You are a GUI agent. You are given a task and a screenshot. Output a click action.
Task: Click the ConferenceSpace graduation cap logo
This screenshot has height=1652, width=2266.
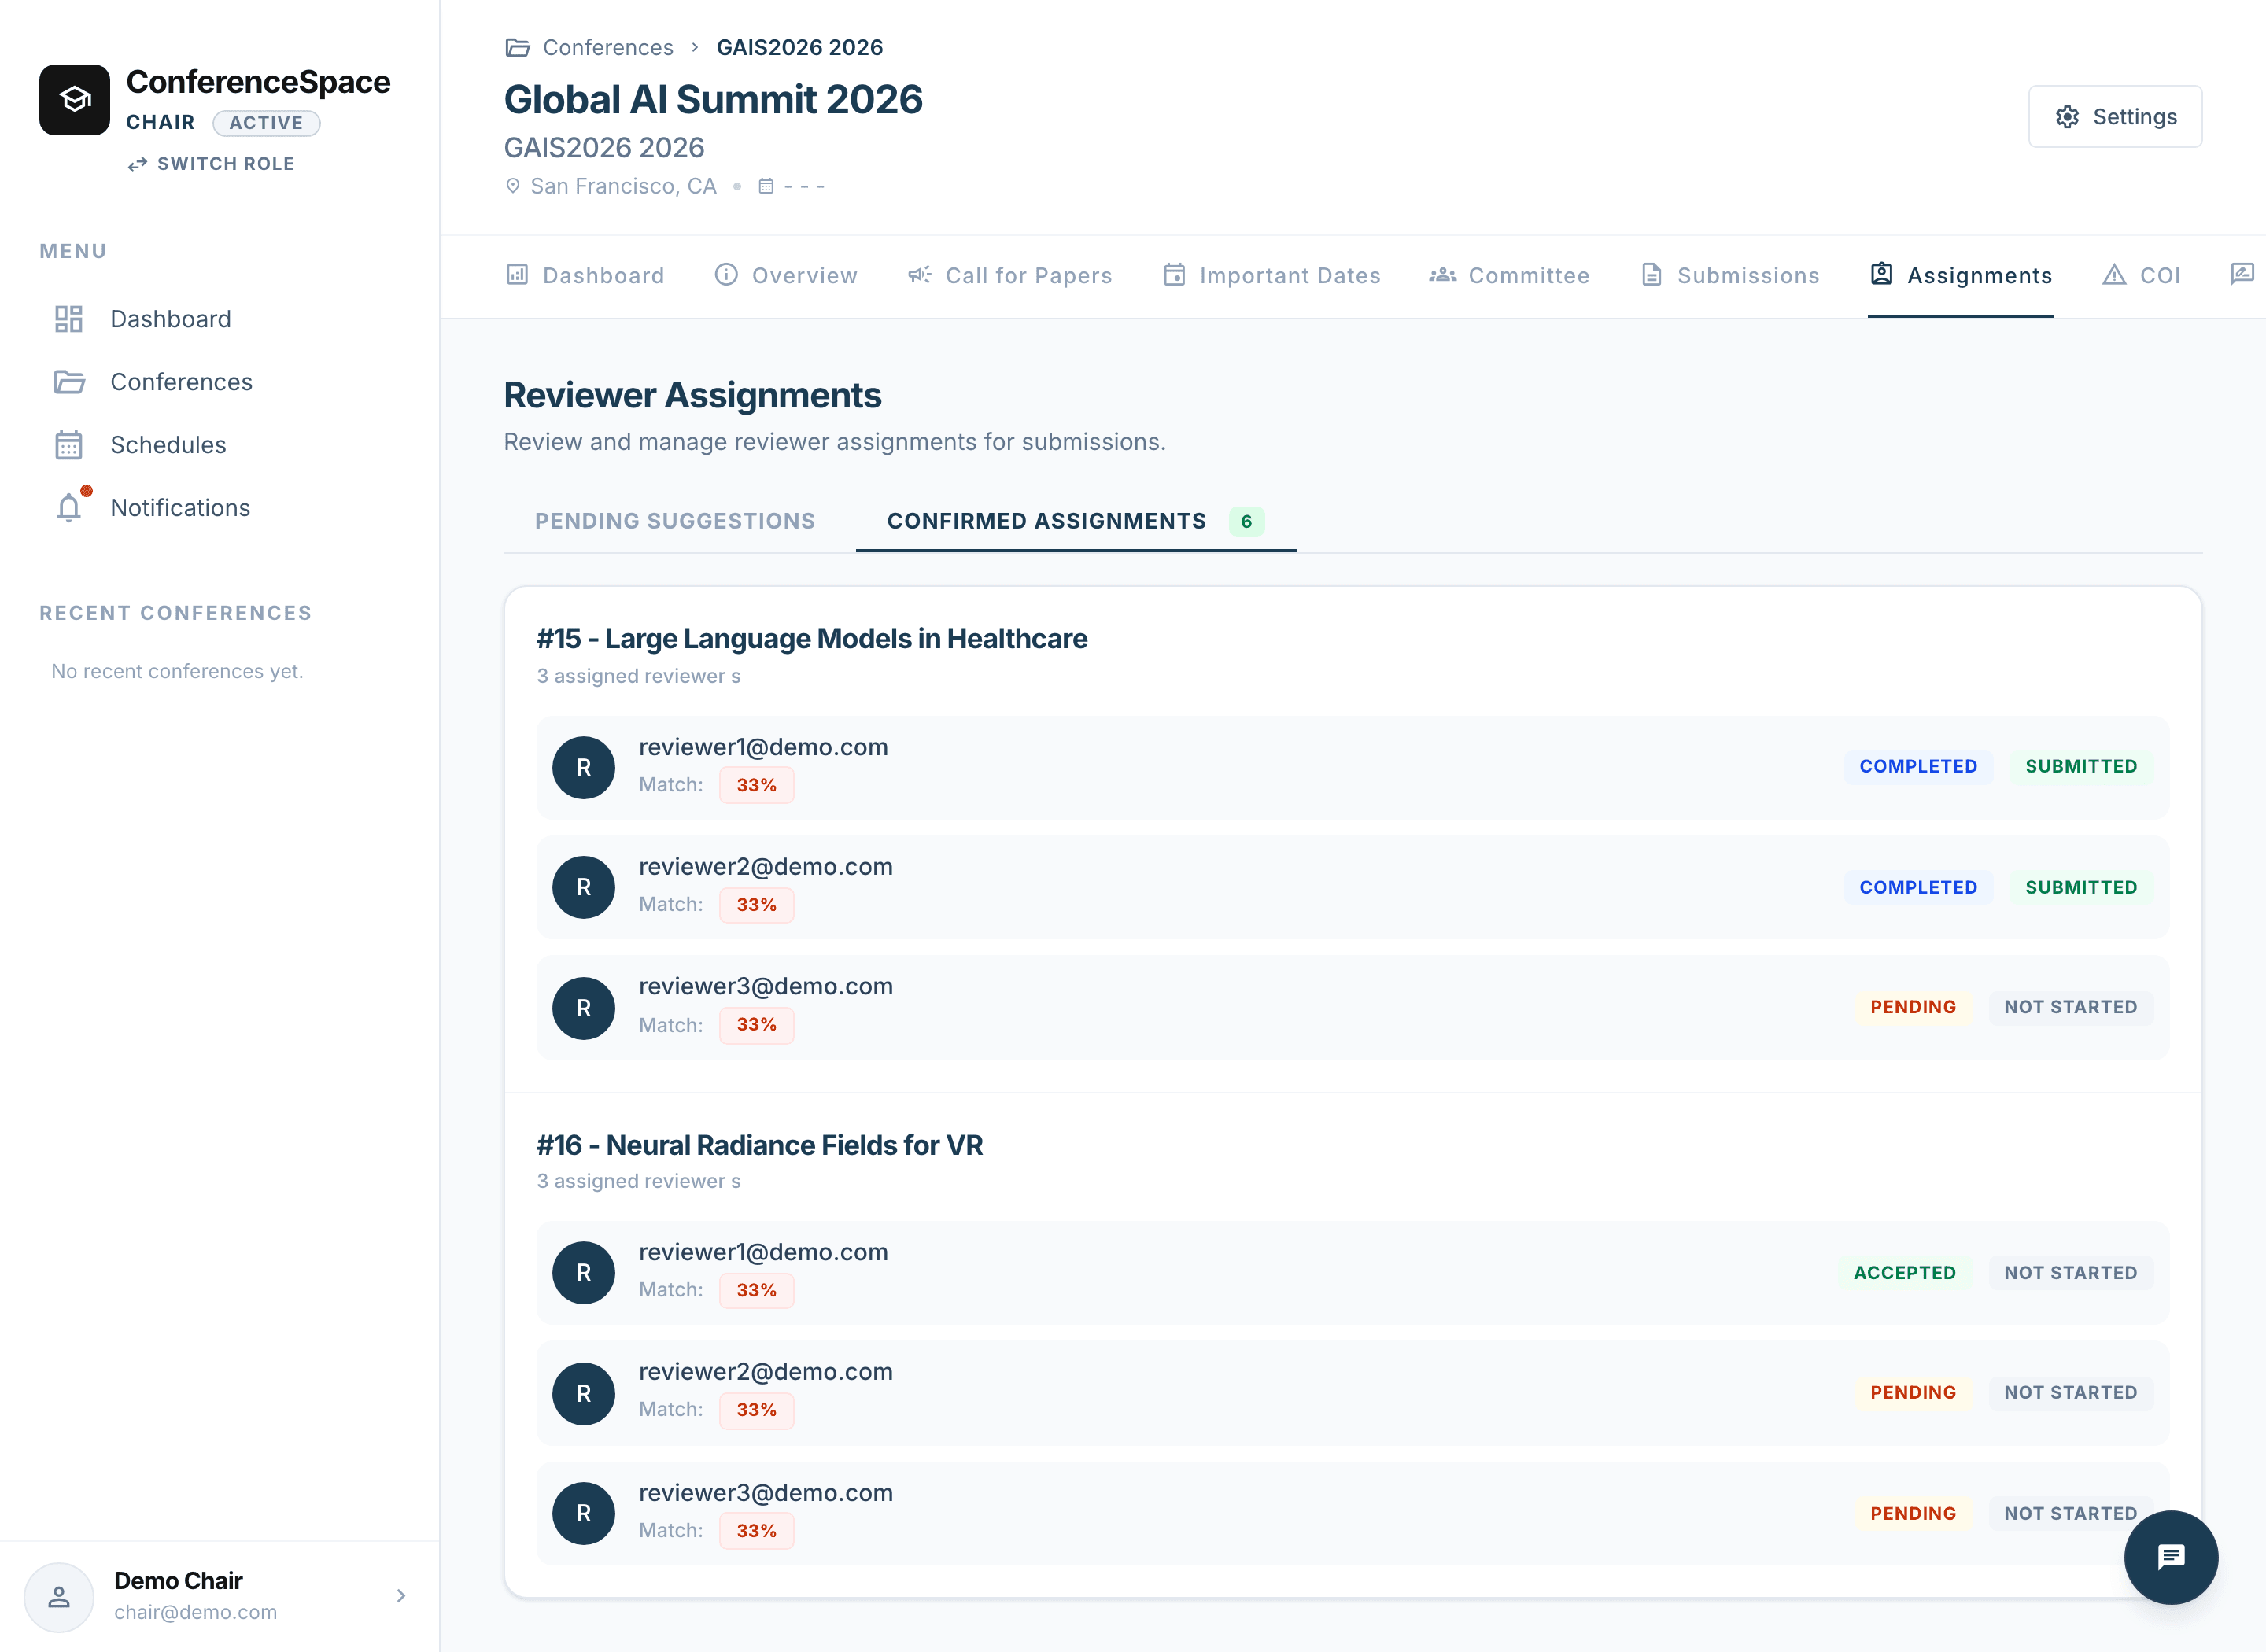pos(74,100)
